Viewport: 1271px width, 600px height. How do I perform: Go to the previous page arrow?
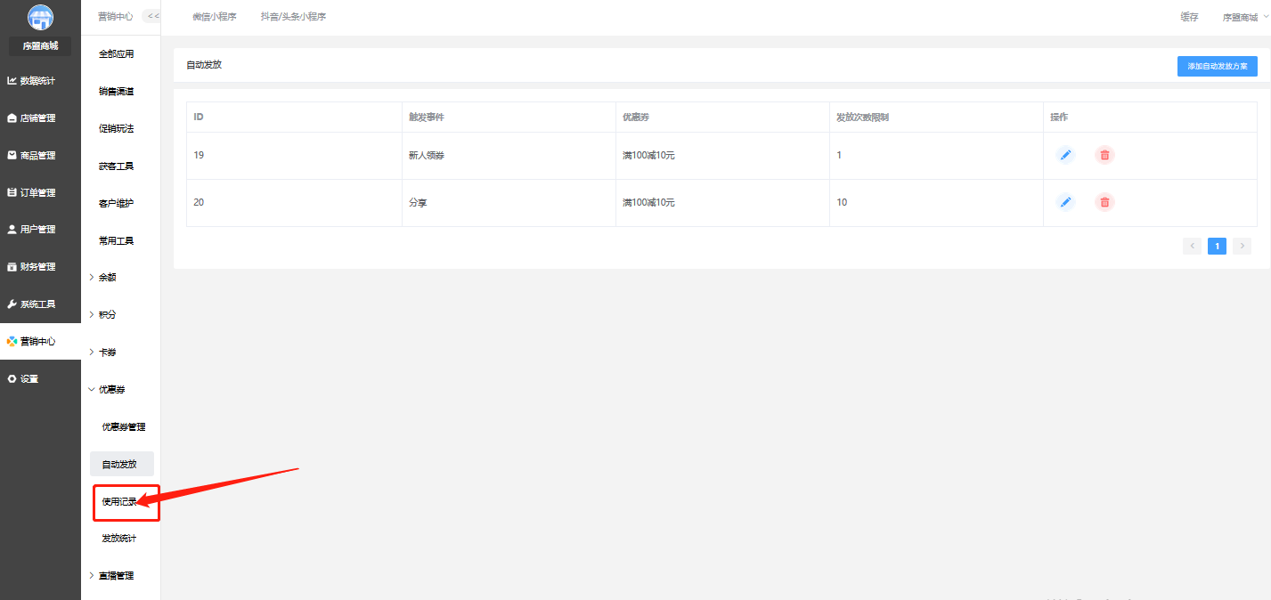[1192, 246]
